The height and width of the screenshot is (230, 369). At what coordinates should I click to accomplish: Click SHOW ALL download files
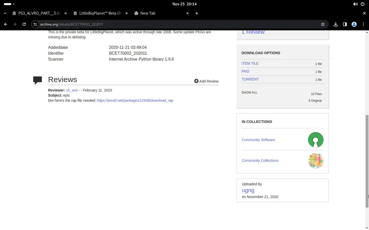tap(249, 93)
